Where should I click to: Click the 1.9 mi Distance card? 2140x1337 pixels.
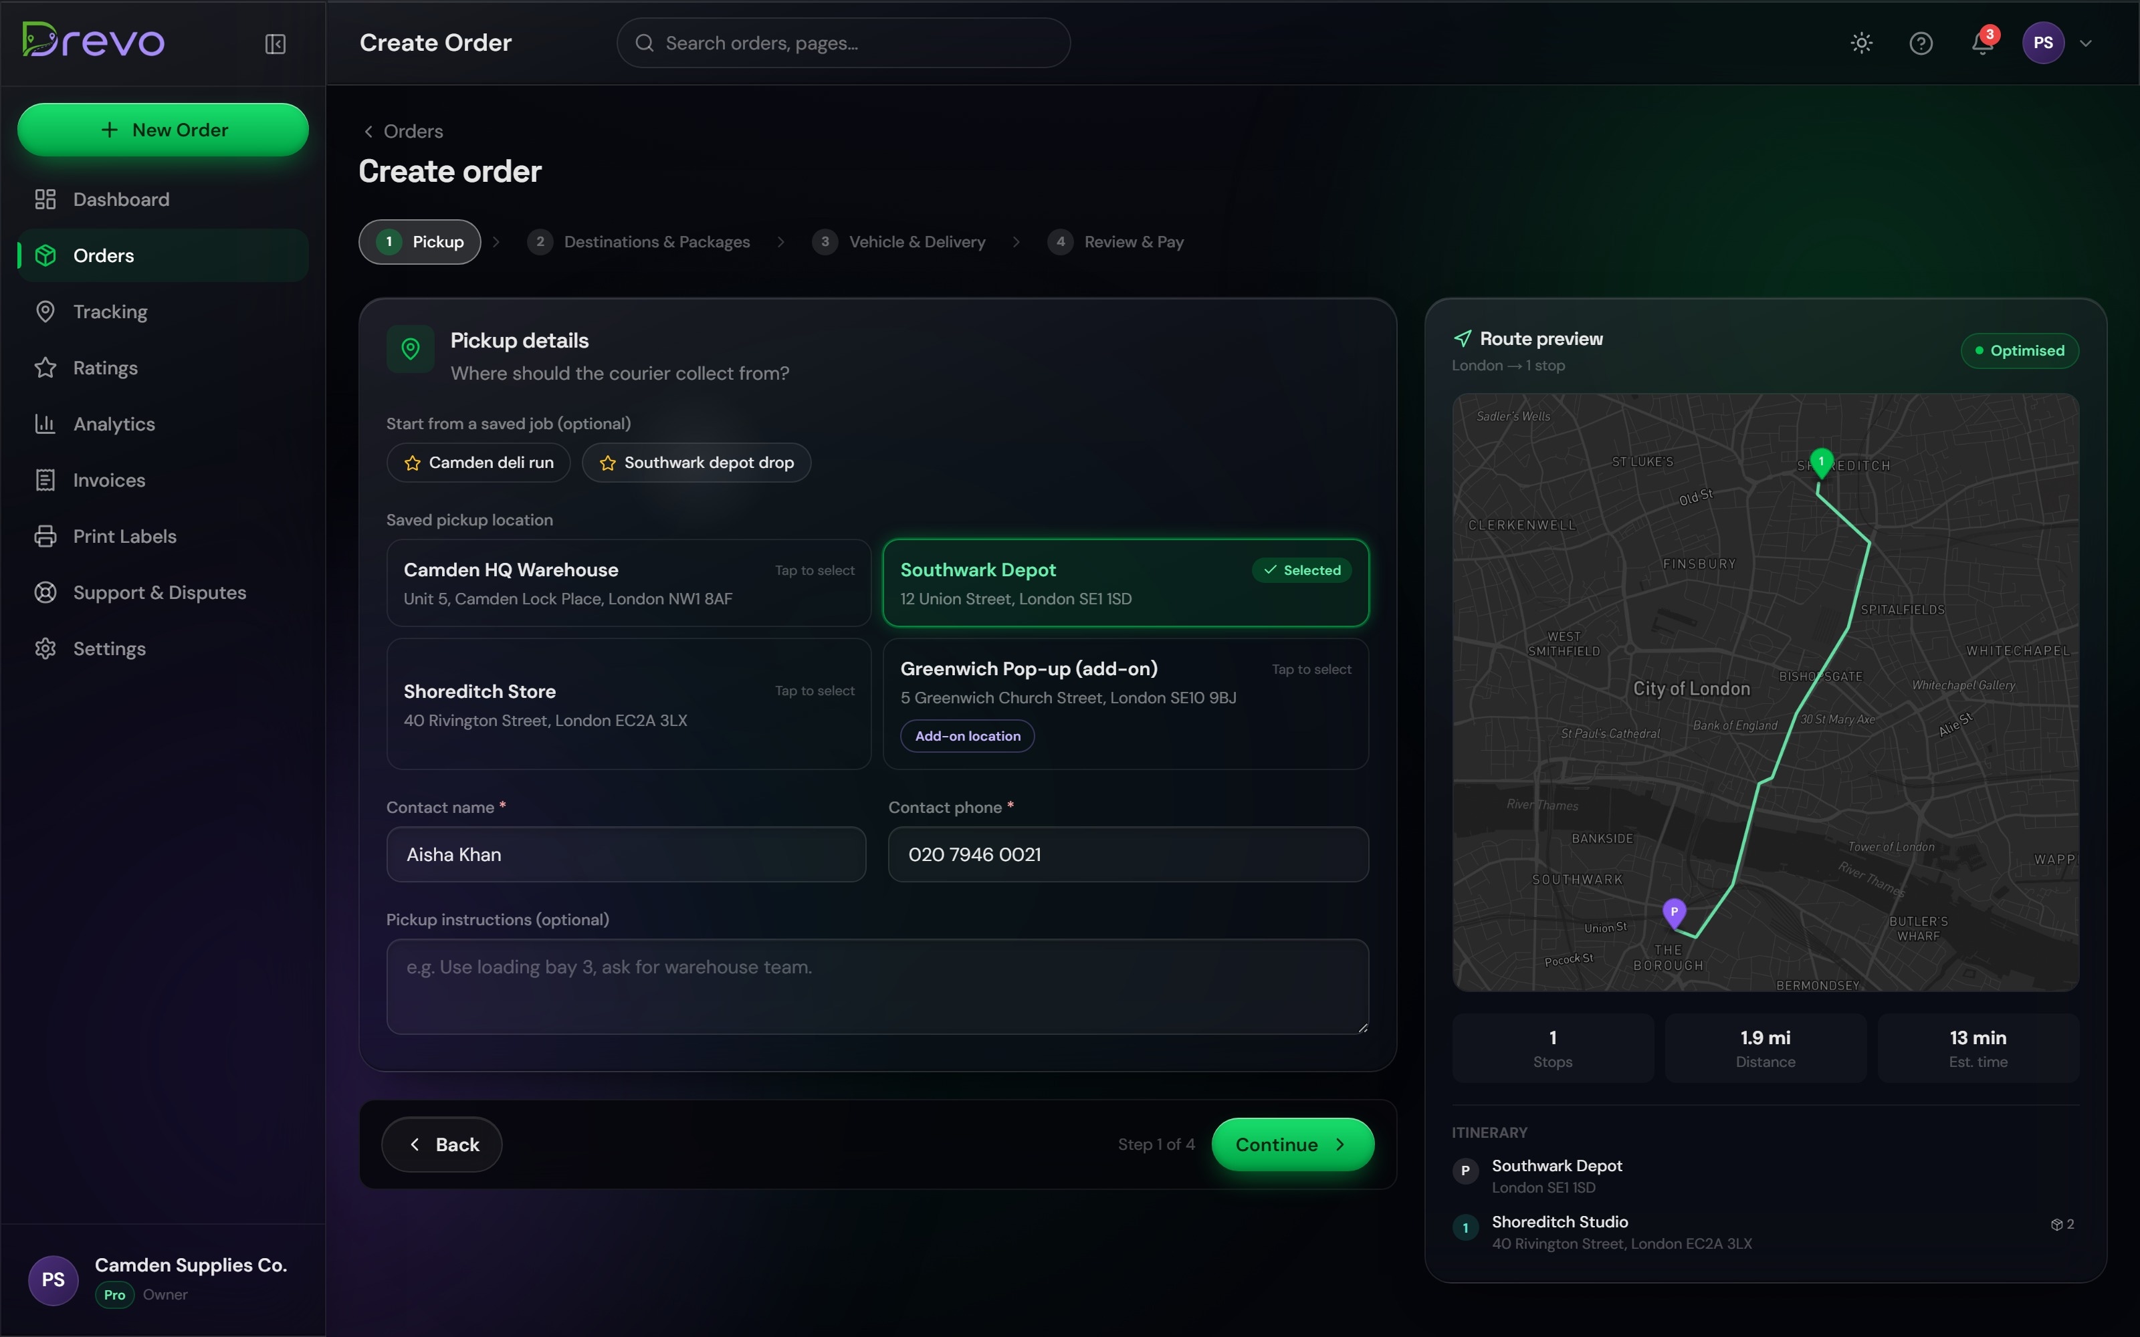[x=1765, y=1048]
